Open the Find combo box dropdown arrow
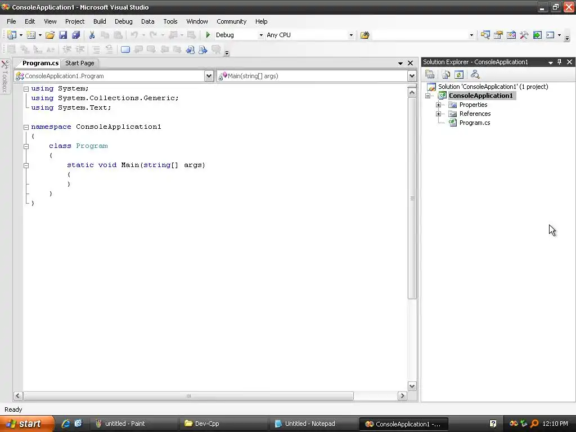Screen dimensions: 576x432 (471, 35)
